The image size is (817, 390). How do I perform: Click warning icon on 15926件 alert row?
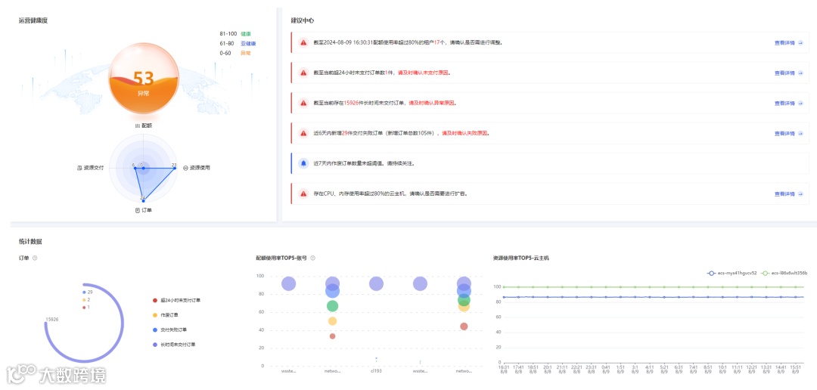click(303, 103)
